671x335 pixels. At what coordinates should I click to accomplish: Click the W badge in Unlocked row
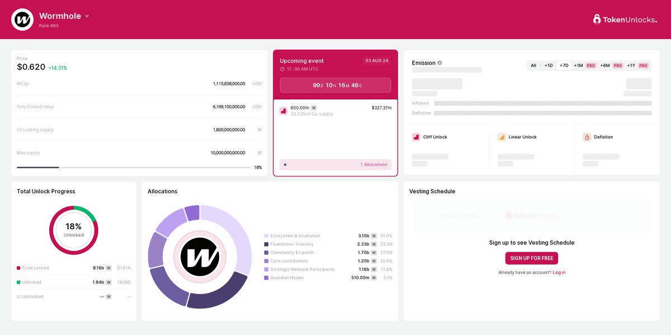[108, 283]
